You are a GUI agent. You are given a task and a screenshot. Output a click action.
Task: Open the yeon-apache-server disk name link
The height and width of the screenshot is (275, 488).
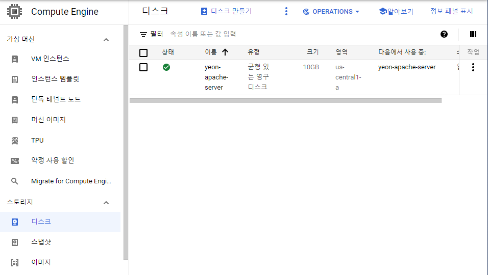click(216, 77)
